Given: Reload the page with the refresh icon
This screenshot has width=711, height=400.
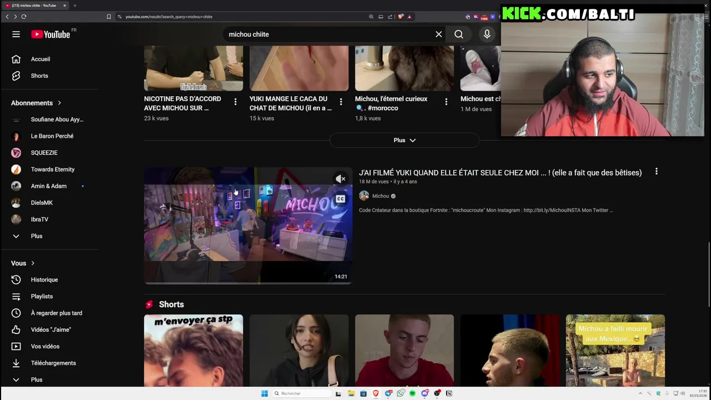Looking at the screenshot, I should 24,17.
